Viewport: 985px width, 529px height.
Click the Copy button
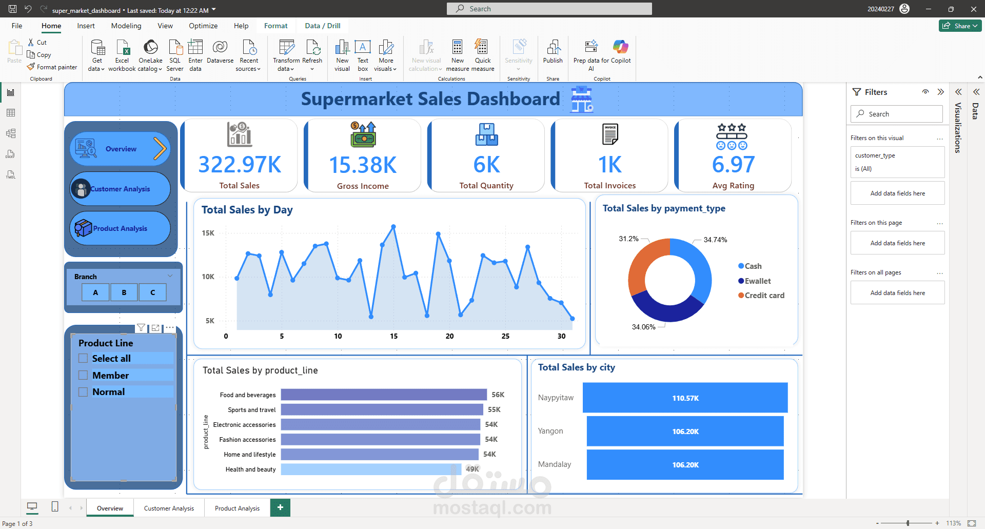(x=39, y=55)
